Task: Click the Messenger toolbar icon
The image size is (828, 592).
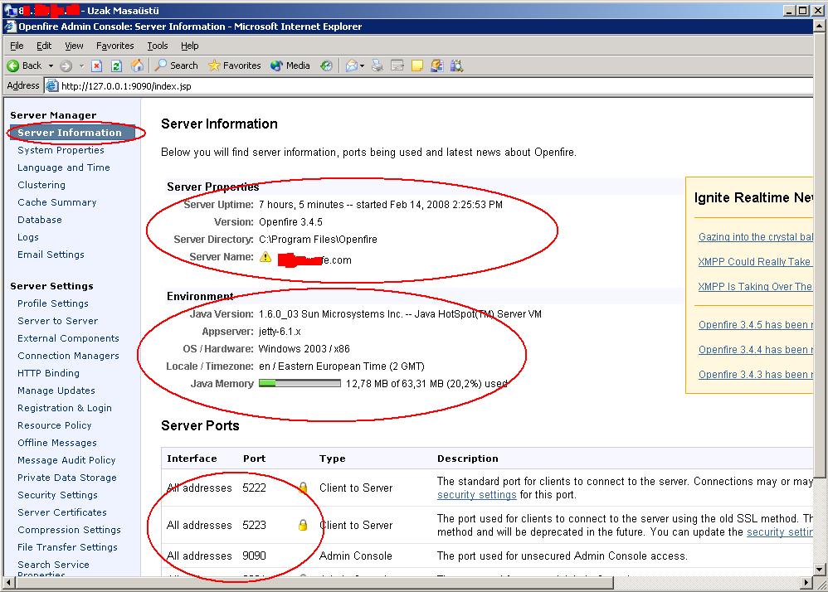Action: 436,66
